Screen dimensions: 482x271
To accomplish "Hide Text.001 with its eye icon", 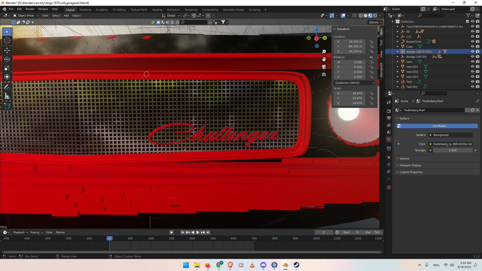I will [x=472, y=87].
